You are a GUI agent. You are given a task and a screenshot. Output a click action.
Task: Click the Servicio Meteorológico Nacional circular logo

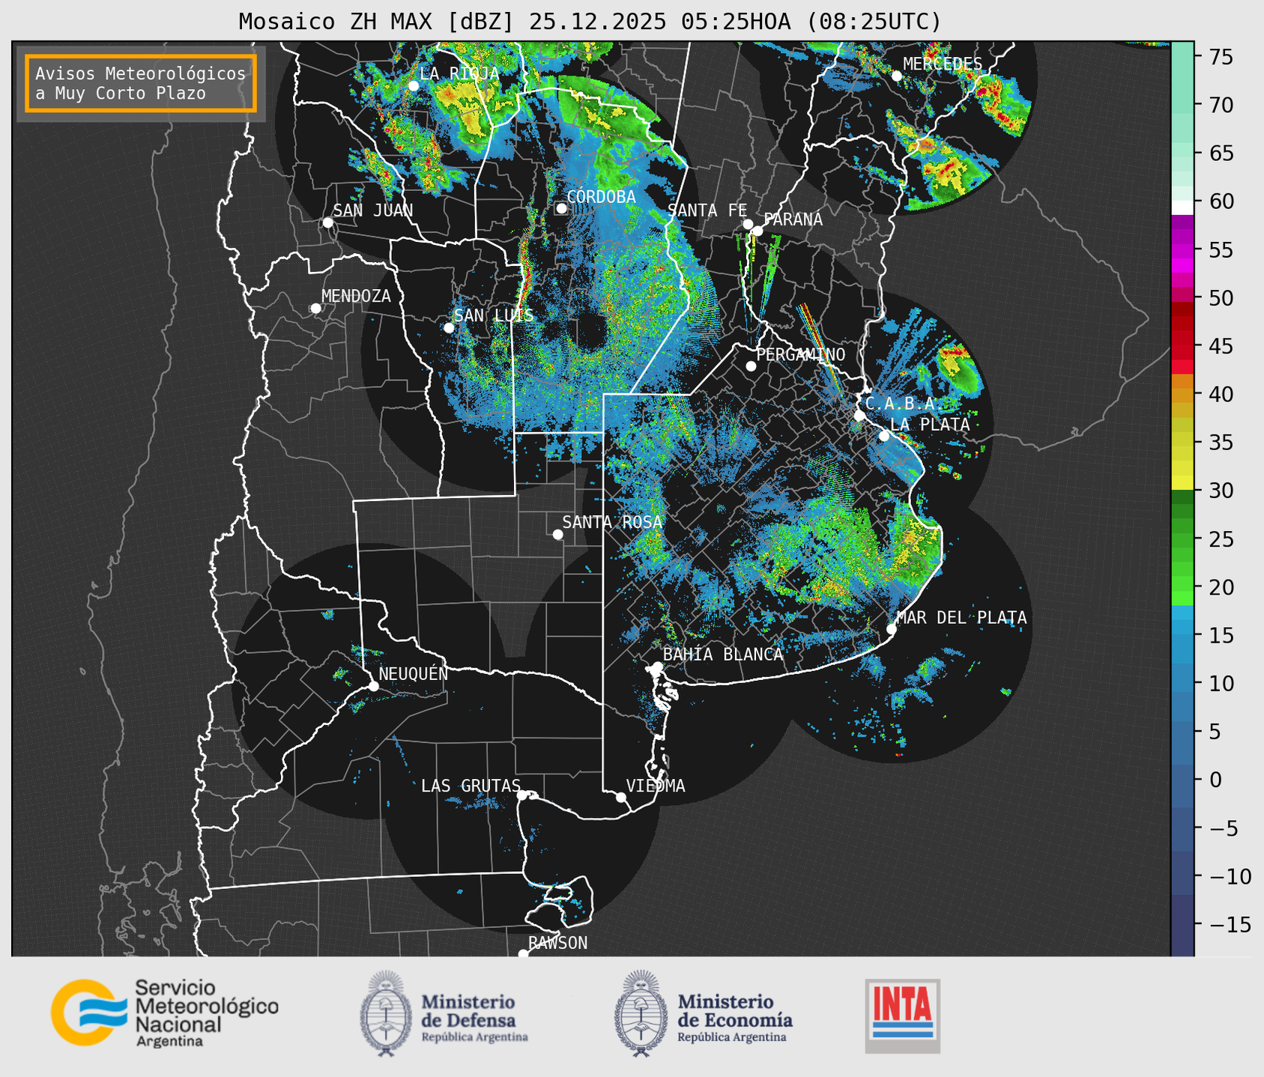(88, 1012)
